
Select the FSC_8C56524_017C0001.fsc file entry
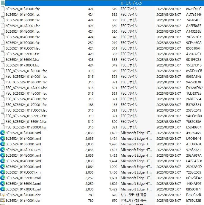[26, 105]
